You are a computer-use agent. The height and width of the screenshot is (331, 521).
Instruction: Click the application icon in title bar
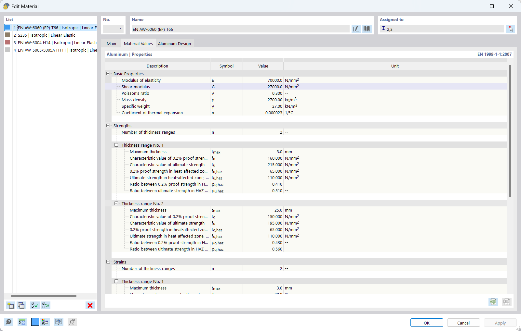6,6
